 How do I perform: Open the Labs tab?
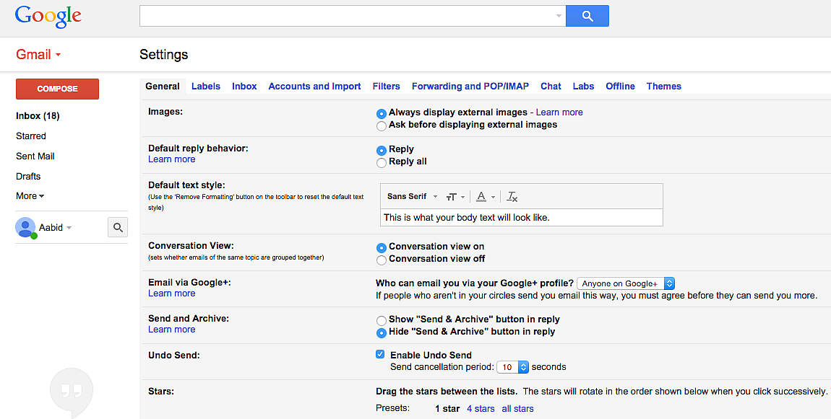coord(583,87)
